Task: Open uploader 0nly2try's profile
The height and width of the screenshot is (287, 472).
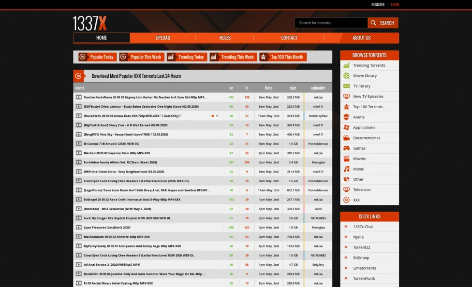Action: (318, 265)
